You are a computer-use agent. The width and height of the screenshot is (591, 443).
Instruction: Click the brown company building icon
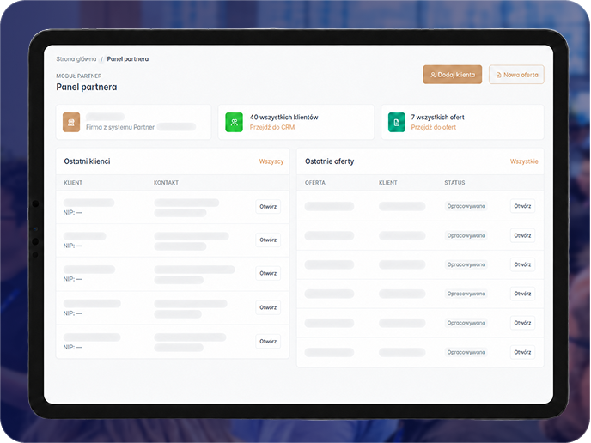coord(71,122)
